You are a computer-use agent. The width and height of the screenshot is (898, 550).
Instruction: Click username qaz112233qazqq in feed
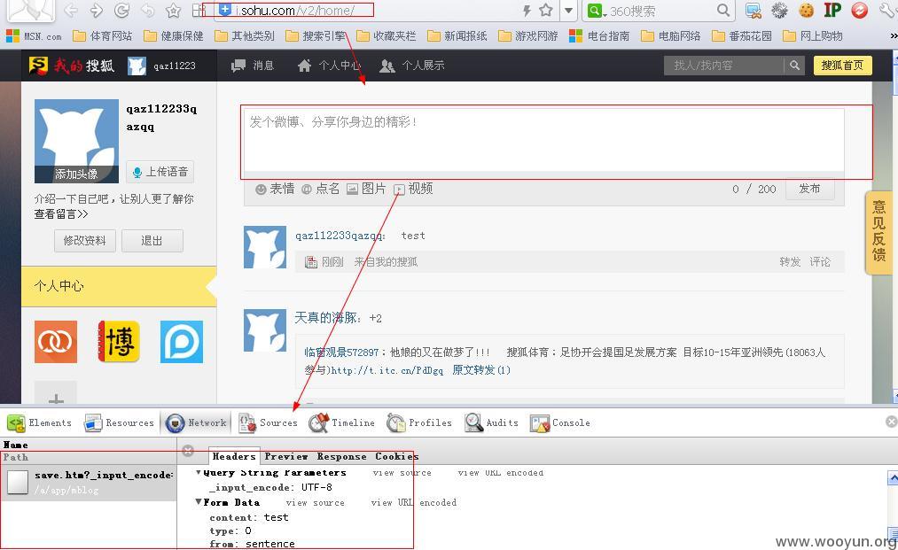[340, 236]
